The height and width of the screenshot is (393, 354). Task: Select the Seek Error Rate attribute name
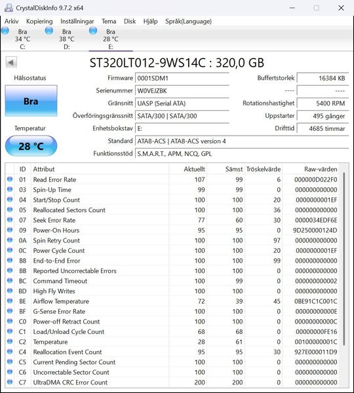tap(54, 220)
